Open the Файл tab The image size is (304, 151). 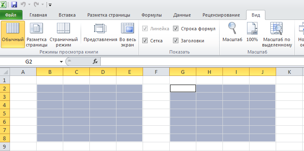11,15
